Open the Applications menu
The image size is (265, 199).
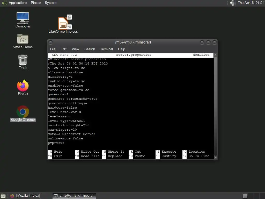click(18, 3)
